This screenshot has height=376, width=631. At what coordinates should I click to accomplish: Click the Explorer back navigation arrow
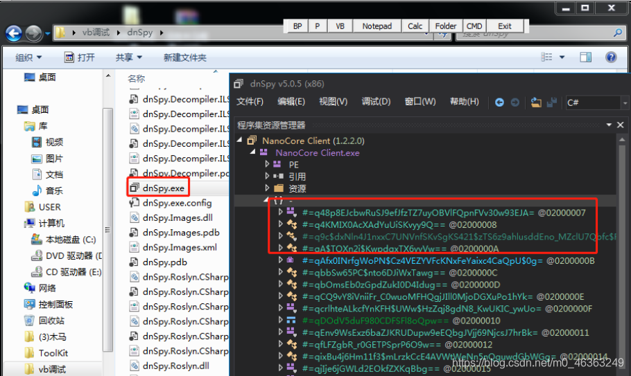[x=14, y=33]
